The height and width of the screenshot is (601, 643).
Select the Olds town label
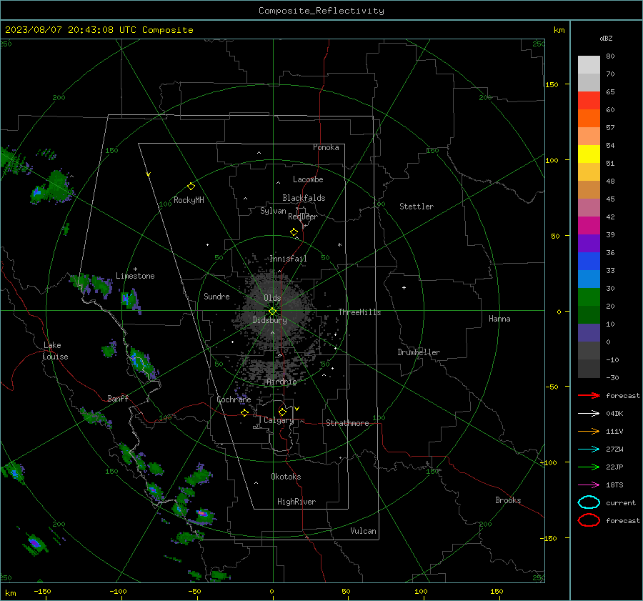pos(272,298)
